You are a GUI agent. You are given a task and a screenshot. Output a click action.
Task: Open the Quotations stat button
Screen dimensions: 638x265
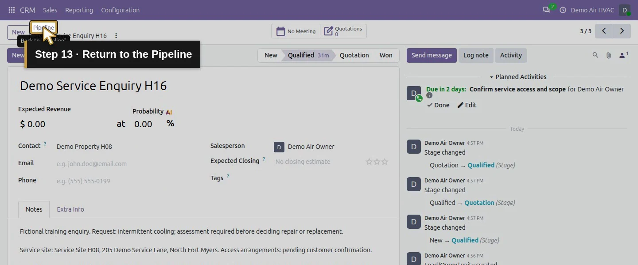click(x=343, y=31)
